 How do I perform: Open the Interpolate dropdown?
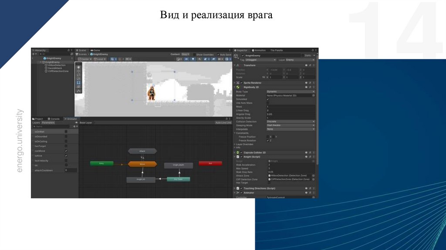tap(291, 129)
